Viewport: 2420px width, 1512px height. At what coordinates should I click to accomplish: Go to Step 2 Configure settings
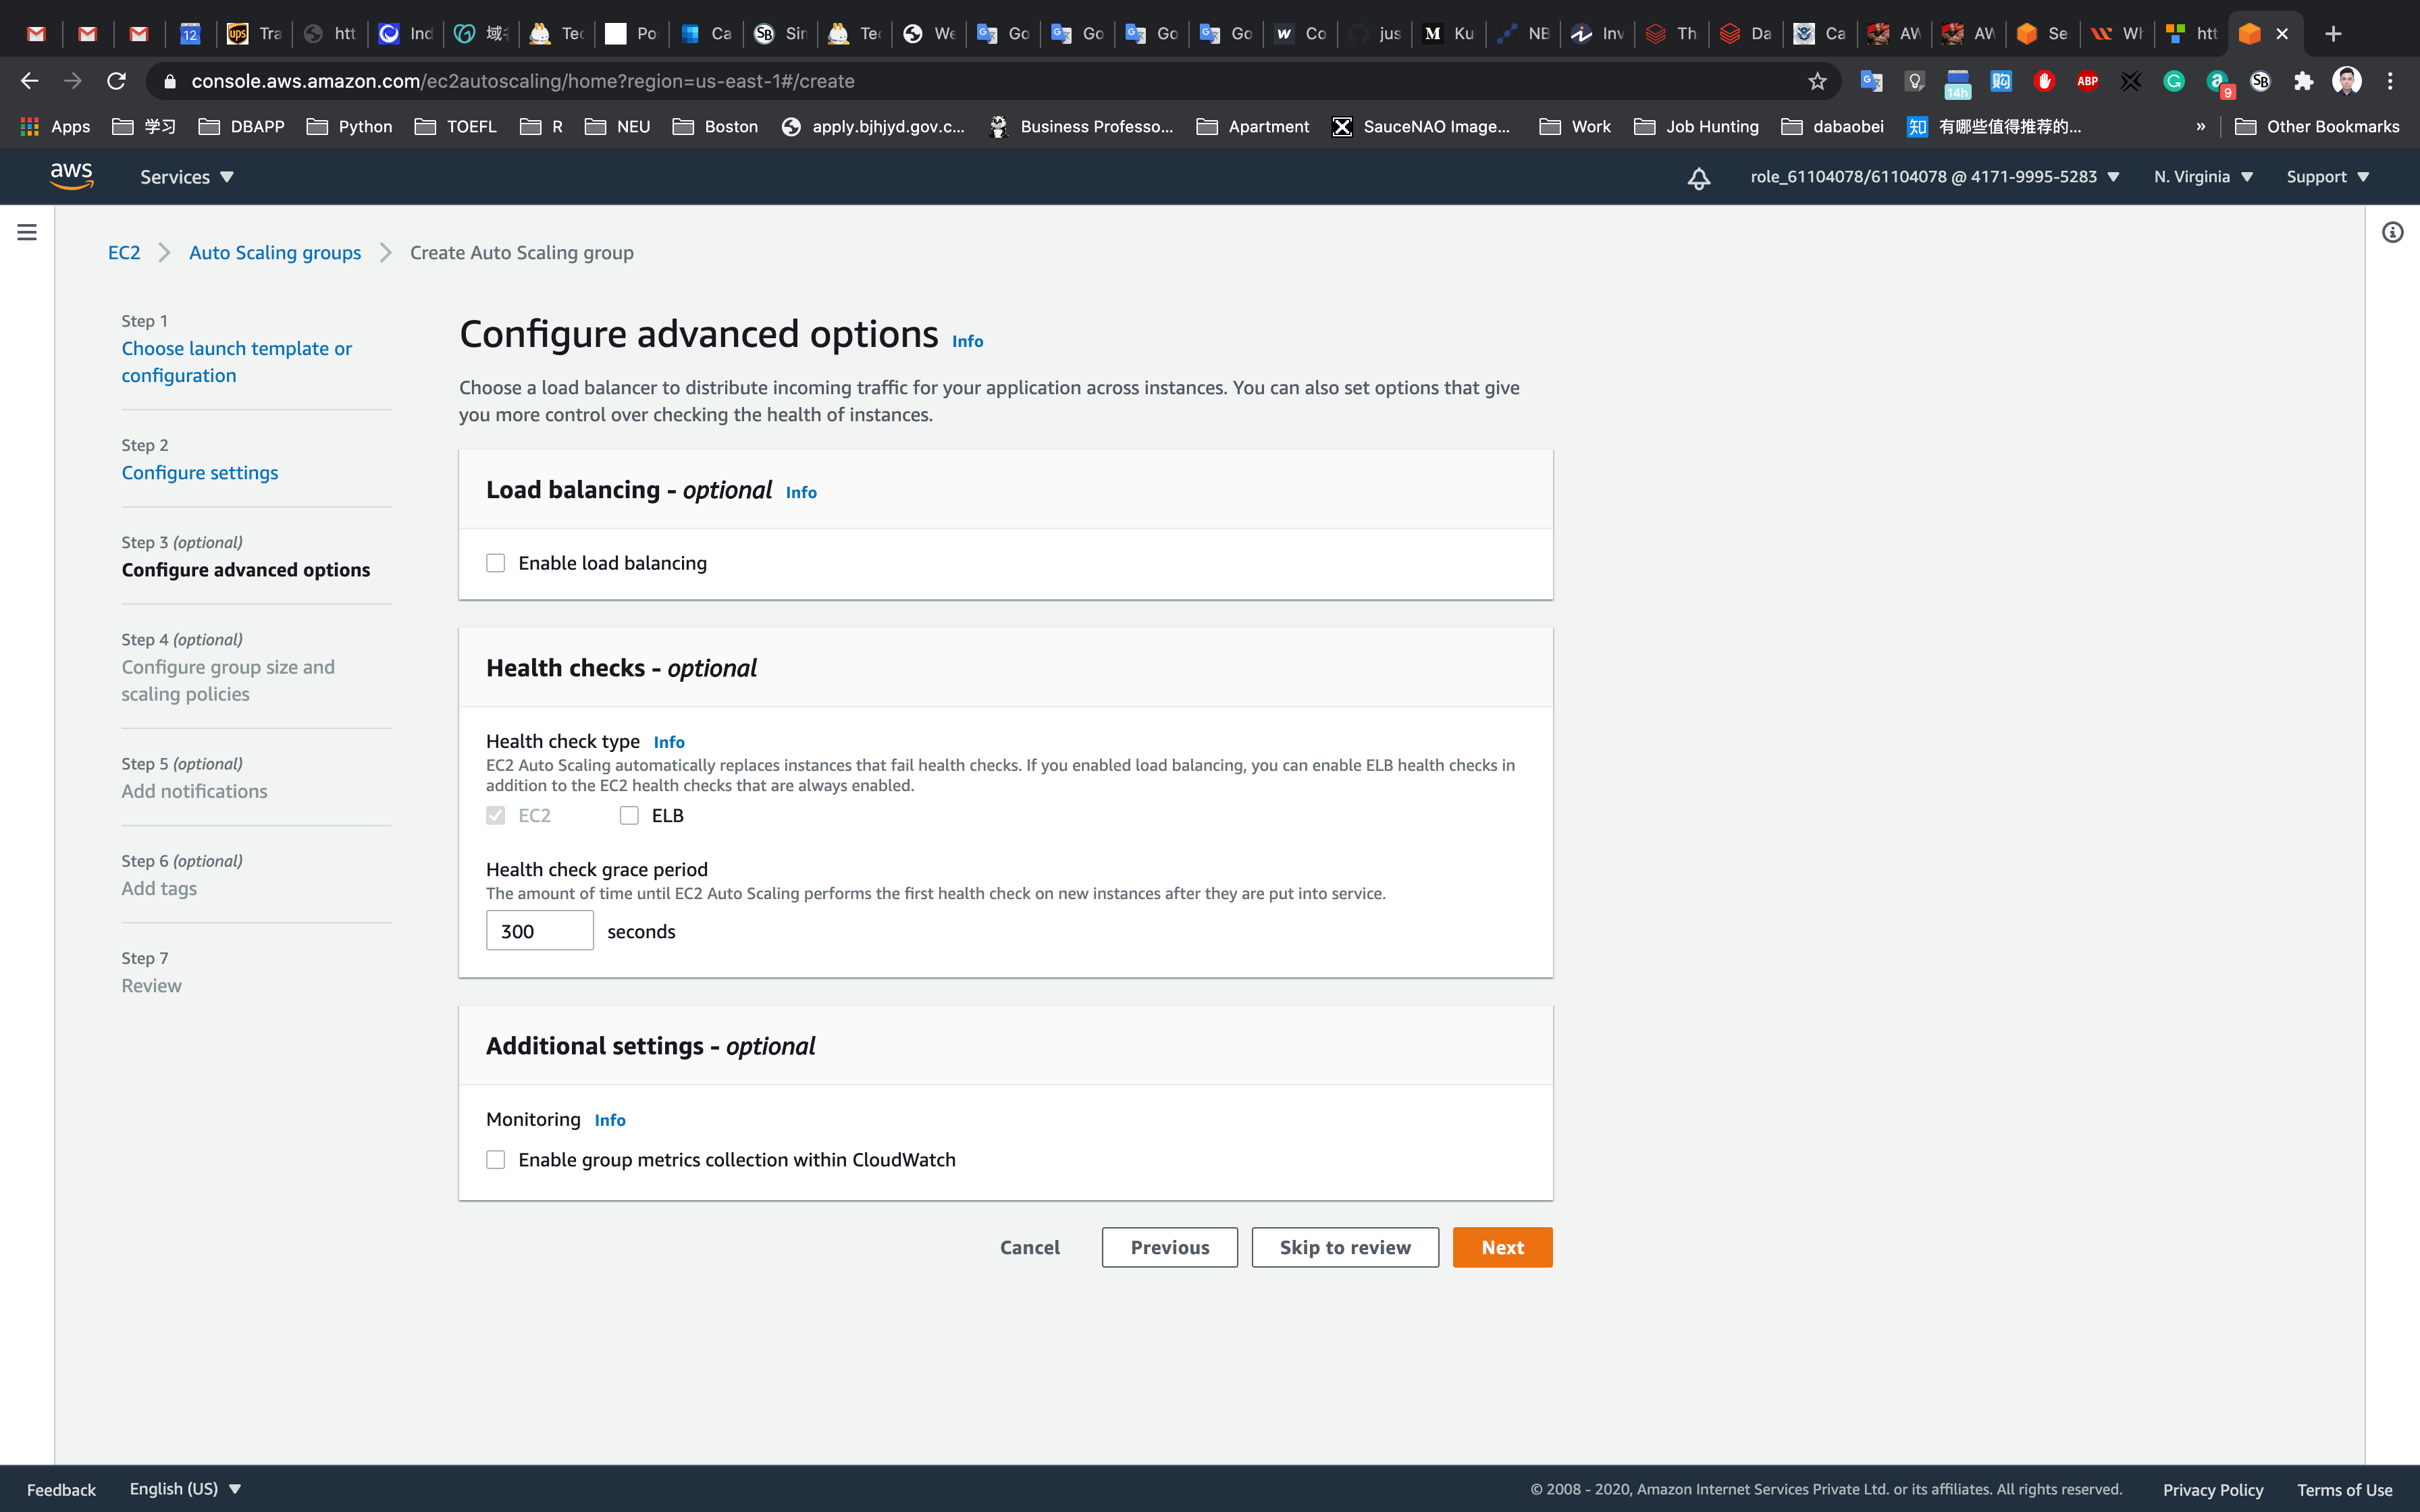click(200, 472)
